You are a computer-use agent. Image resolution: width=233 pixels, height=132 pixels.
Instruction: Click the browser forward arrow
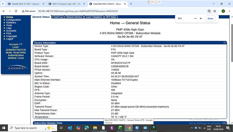10,11
